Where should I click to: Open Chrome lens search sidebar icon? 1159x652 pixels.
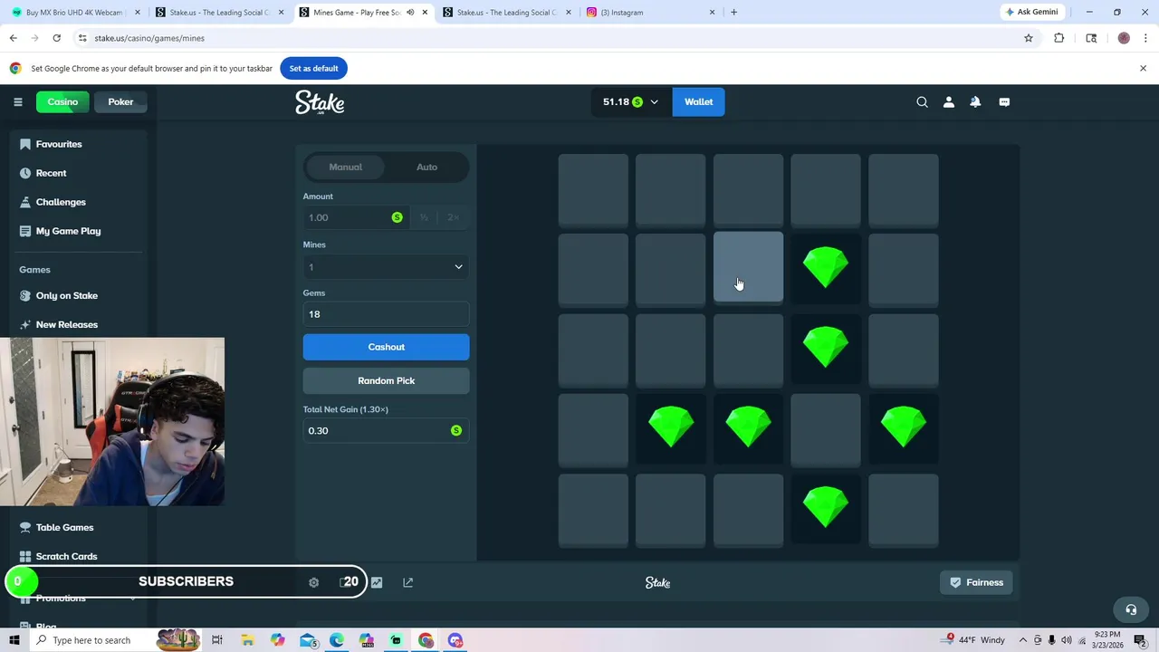tap(1091, 38)
